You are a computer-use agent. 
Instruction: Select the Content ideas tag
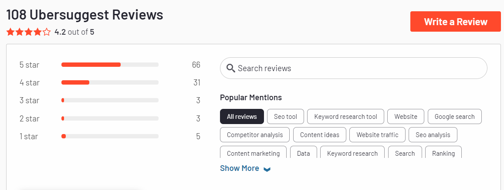[319, 134]
